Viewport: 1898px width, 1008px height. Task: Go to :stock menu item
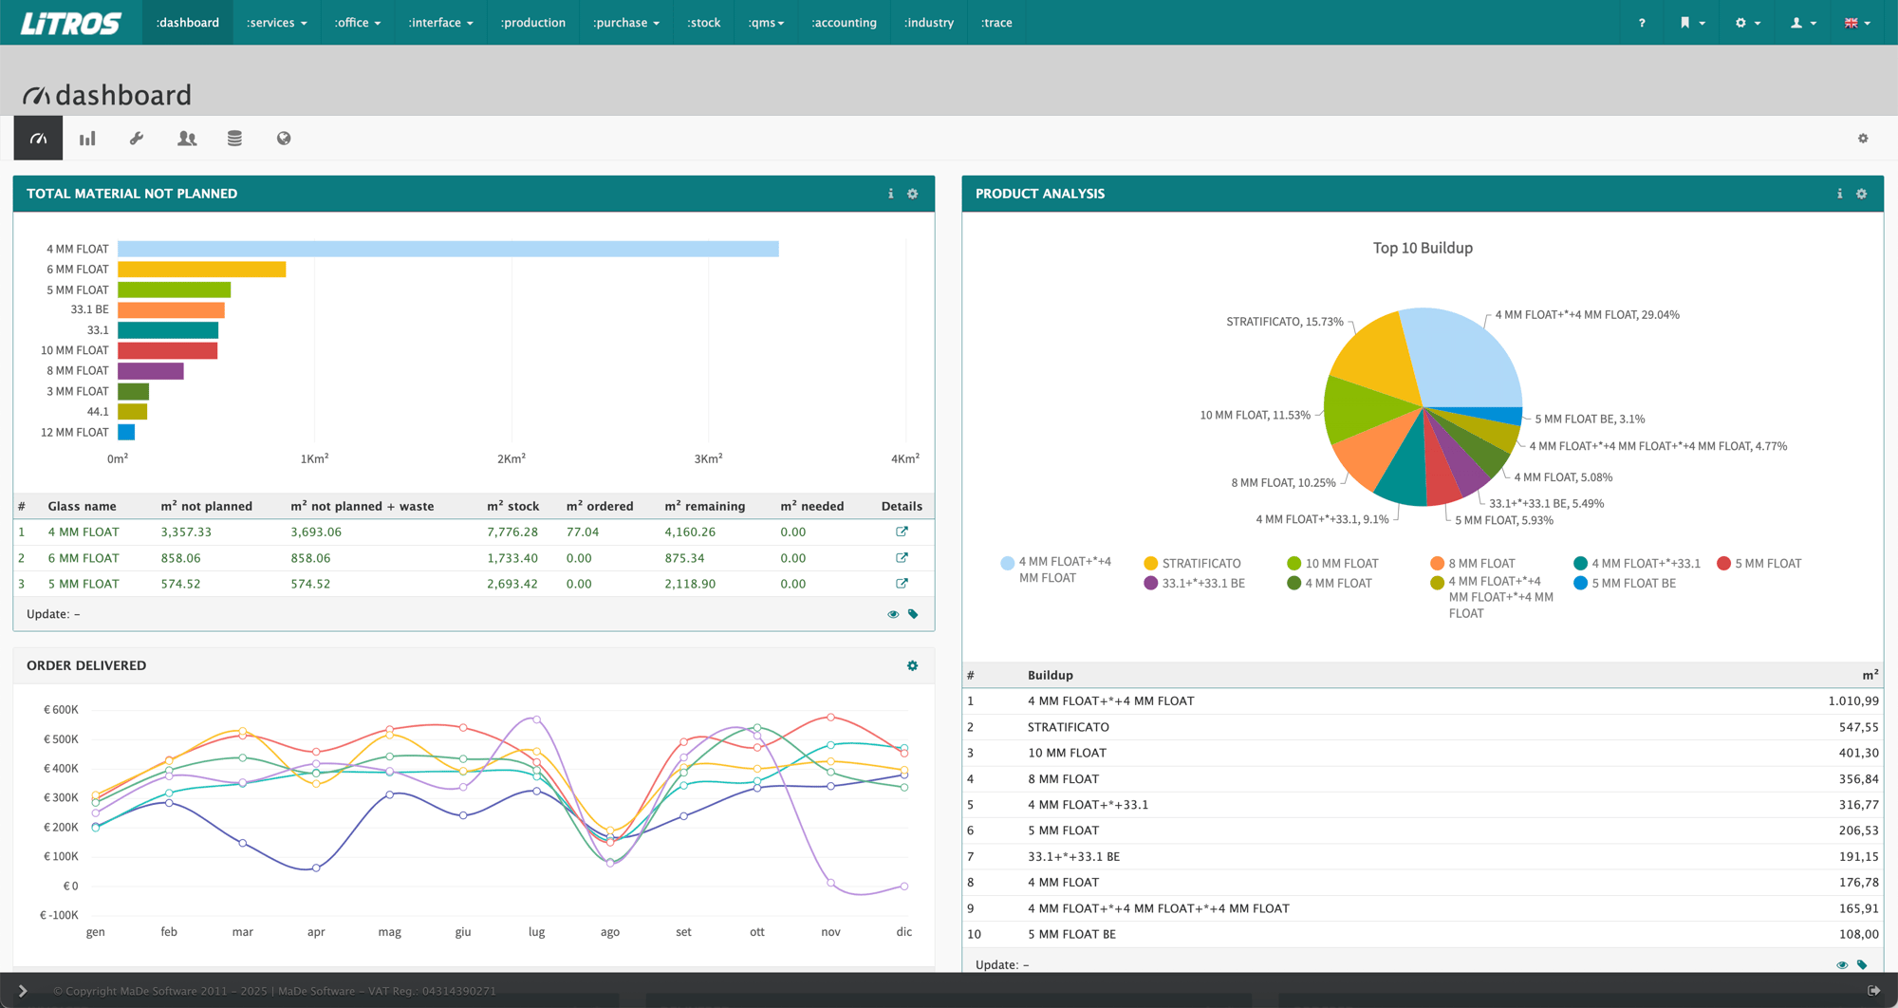(x=703, y=23)
